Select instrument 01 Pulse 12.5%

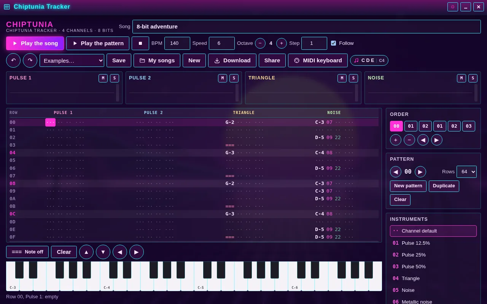click(433, 243)
